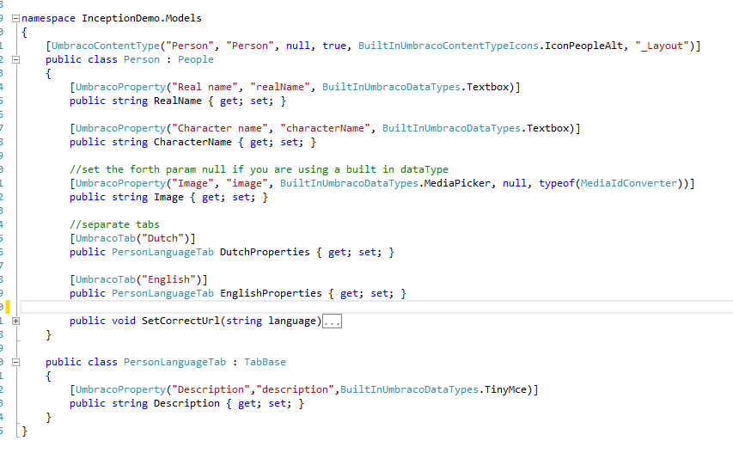This screenshot has height=453, width=733.
Task: Click the "Description" string literal
Action: pos(211,390)
